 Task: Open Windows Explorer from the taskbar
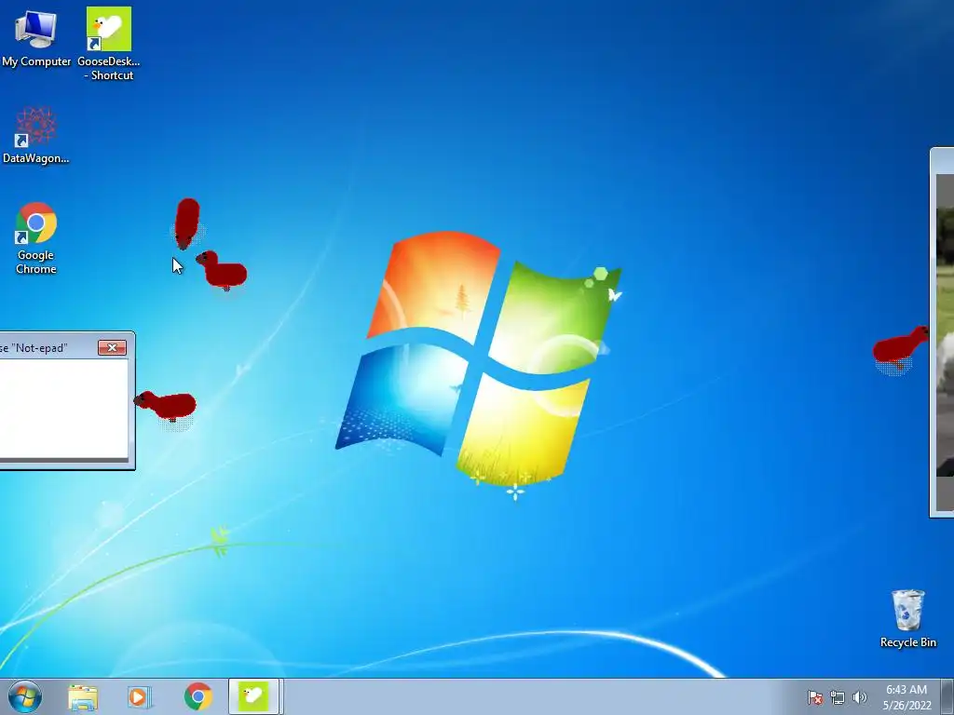(83, 696)
